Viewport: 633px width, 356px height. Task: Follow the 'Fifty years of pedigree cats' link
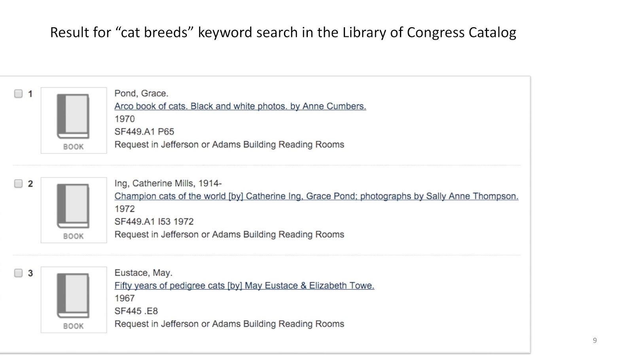coord(244,286)
